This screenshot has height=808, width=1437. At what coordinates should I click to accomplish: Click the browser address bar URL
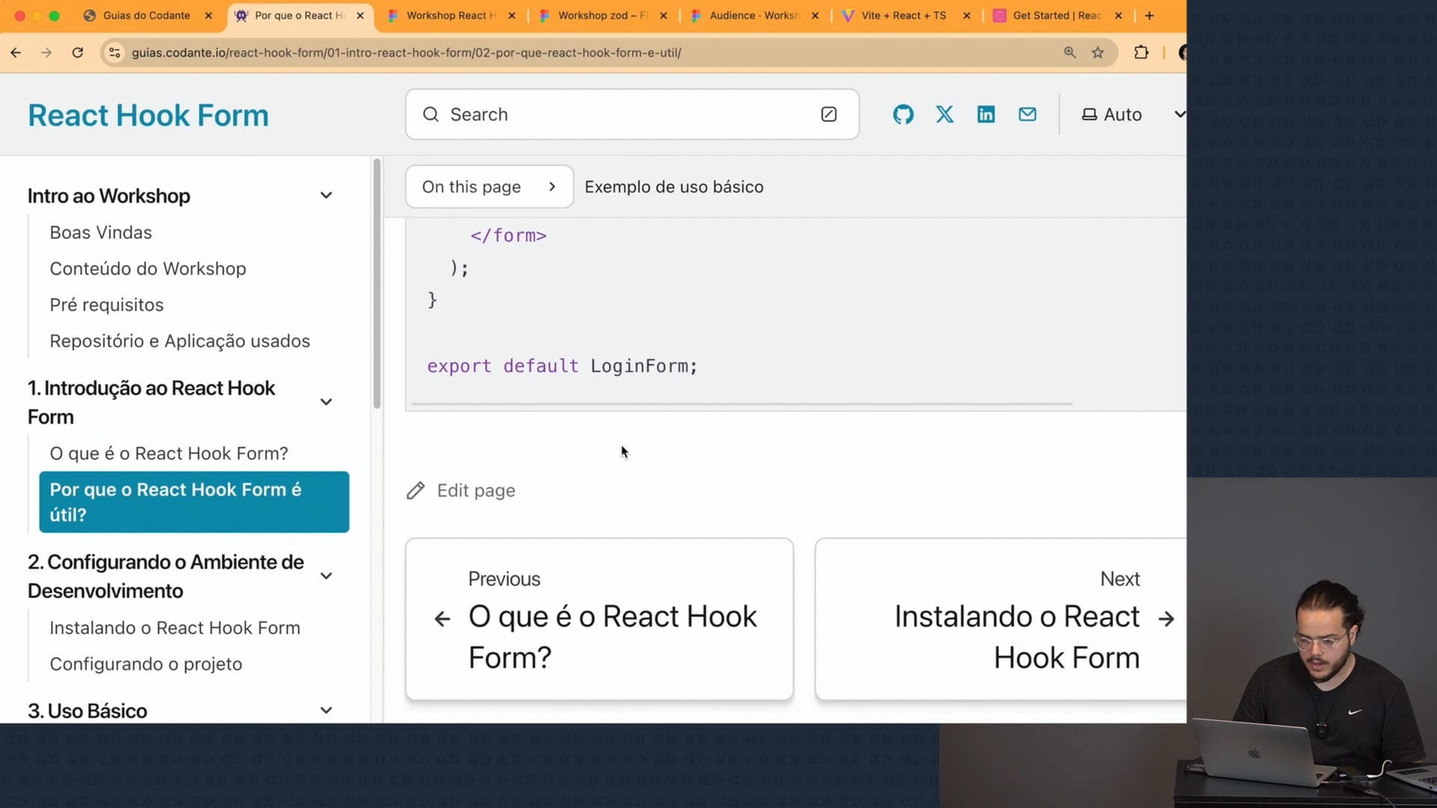[406, 52]
